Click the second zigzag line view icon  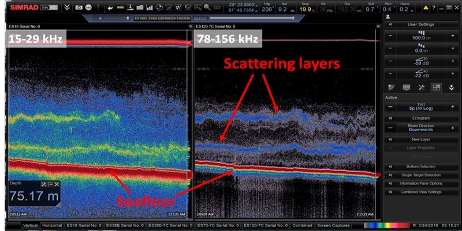[x=188, y=8]
